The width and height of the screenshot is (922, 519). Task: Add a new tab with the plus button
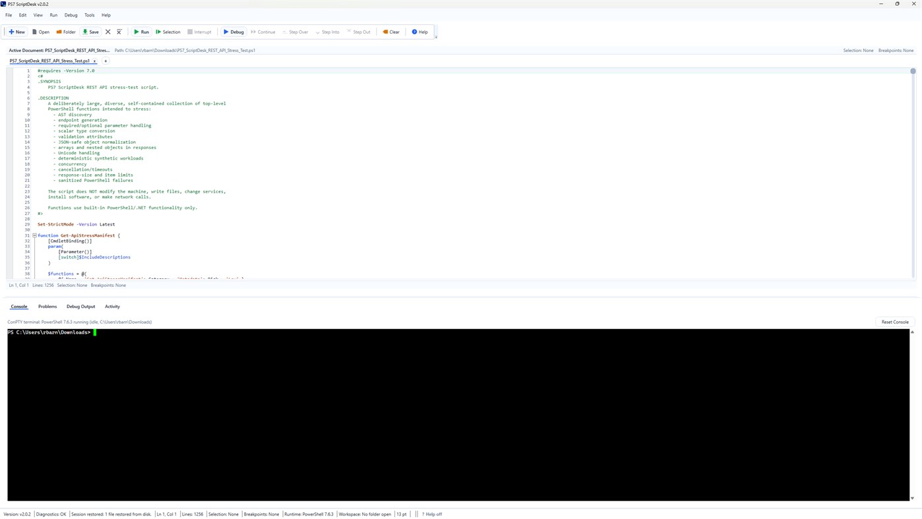point(106,61)
